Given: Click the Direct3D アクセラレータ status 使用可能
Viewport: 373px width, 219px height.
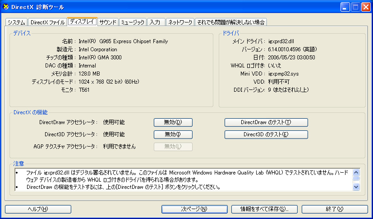Looking at the screenshot, I should pos(114,134).
